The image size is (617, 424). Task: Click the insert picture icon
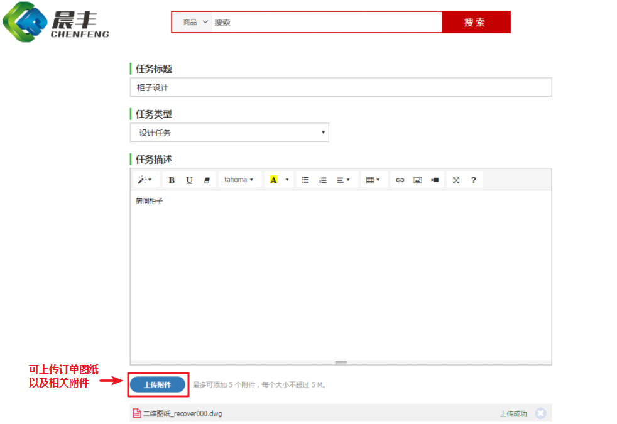click(417, 180)
